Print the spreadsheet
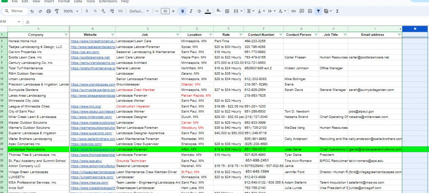The height and width of the screenshot is (193, 429). tap(49, 11)
